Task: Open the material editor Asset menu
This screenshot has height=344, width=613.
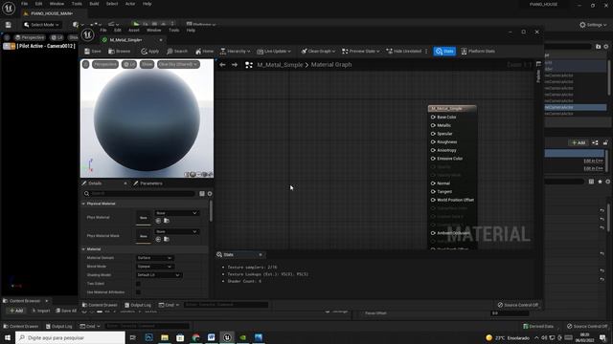Action: click(x=134, y=30)
